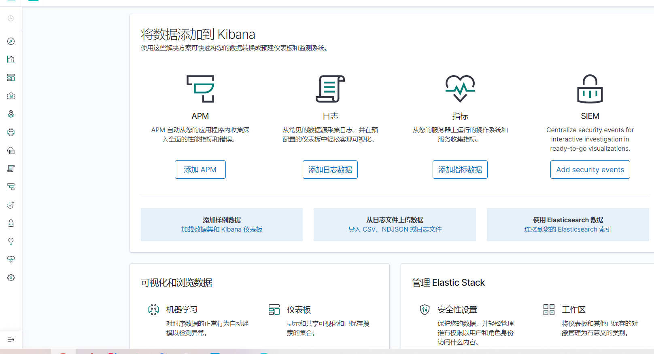654x354 pixels.
Task: Show recently viewed items via clock icon
Action: 11,19
